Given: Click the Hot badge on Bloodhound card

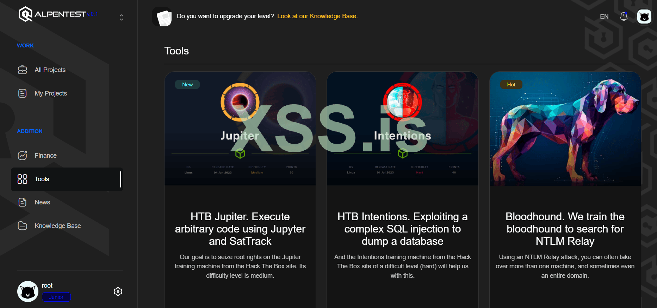Looking at the screenshot, I should coord(511,85).
